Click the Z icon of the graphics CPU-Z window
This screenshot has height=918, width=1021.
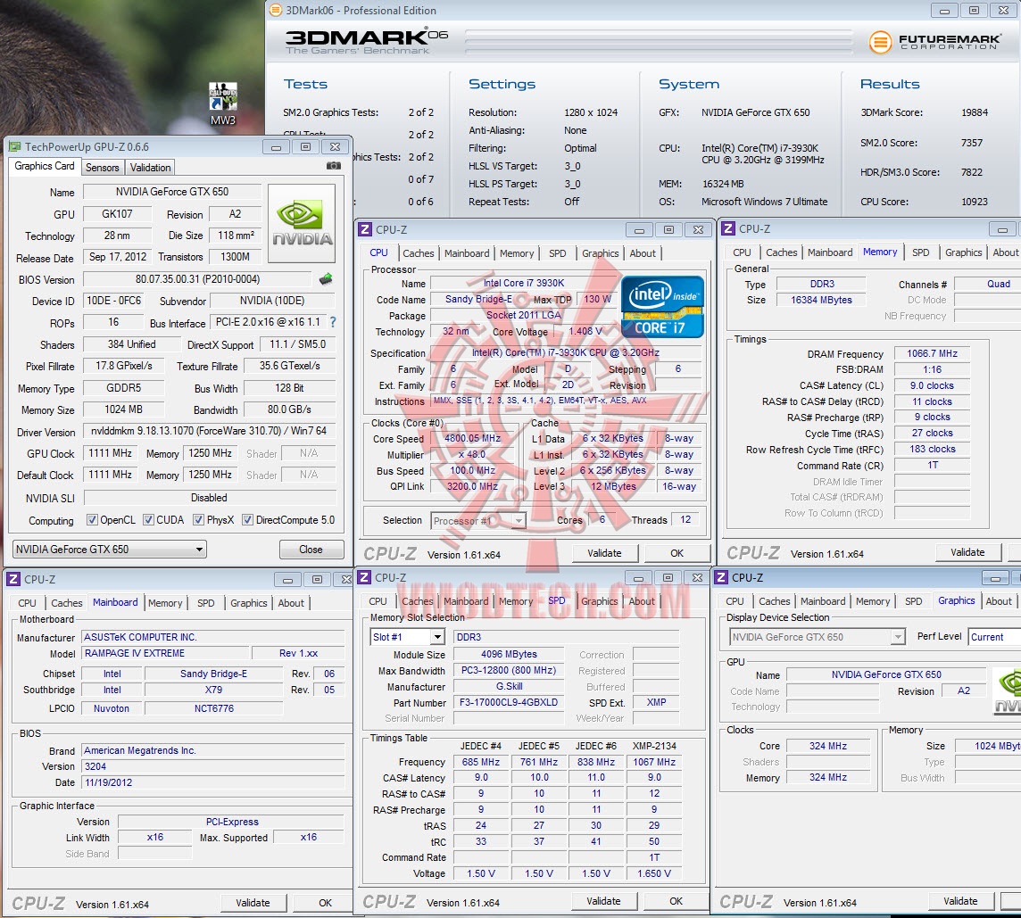tap(721, 577)
